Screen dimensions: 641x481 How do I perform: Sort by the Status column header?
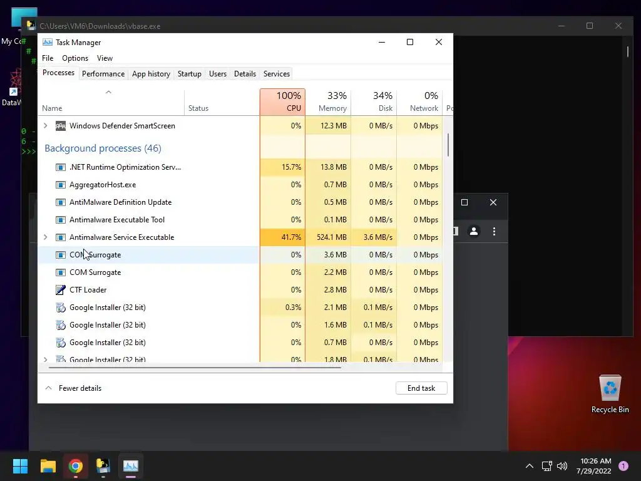coord(222,102)
